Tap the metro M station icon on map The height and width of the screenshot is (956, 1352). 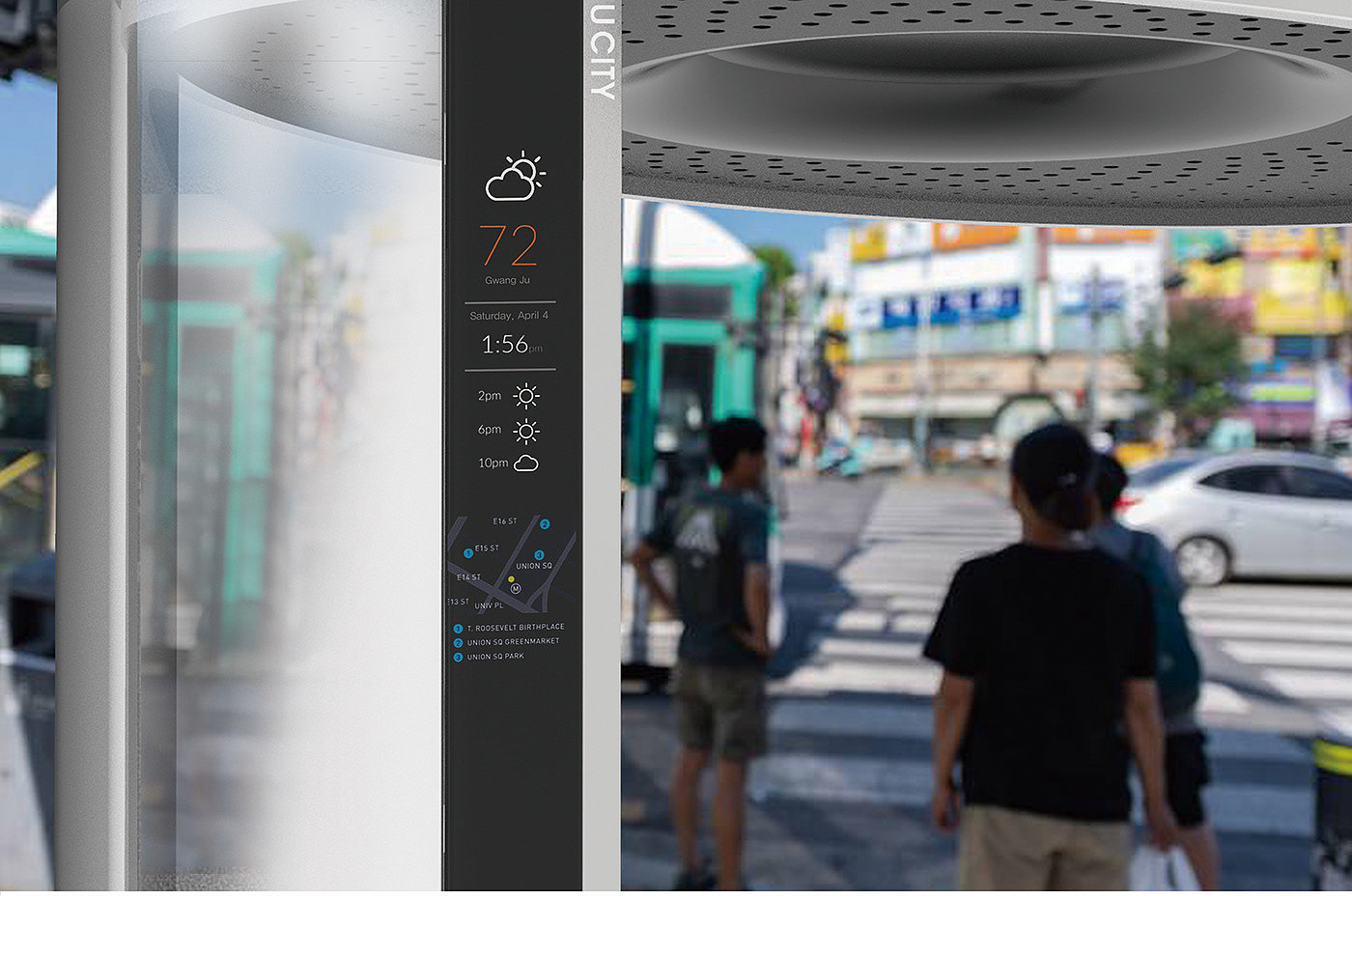click(x=515, y=589)
